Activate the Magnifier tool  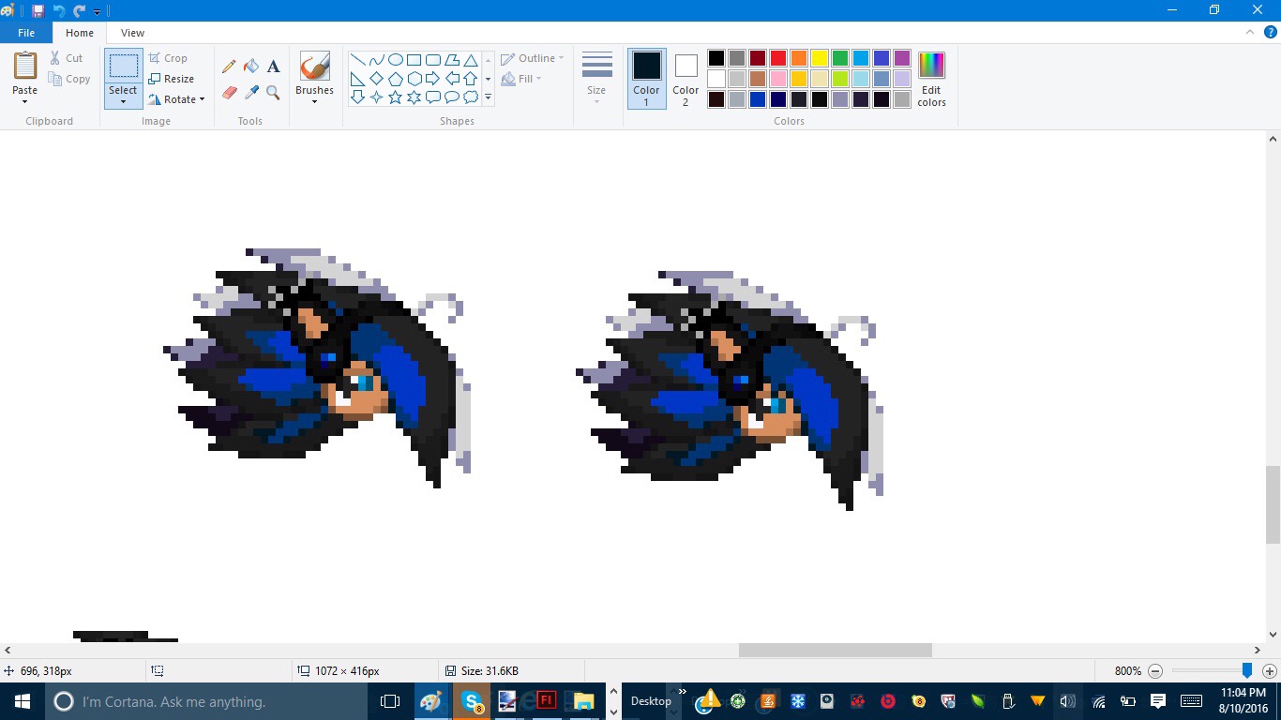click(x=273, y=92)
